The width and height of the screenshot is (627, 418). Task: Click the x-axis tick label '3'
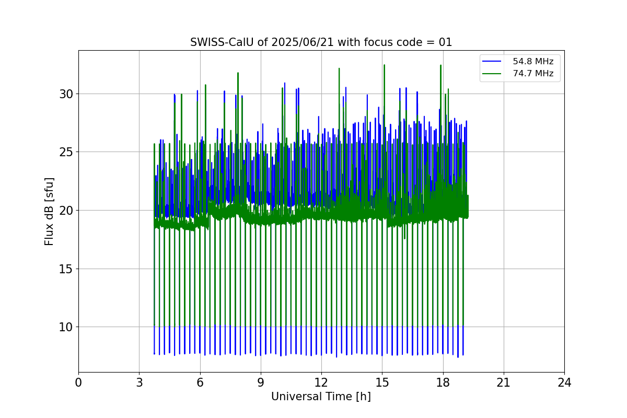pyautogui.click(x=139, y=382)
